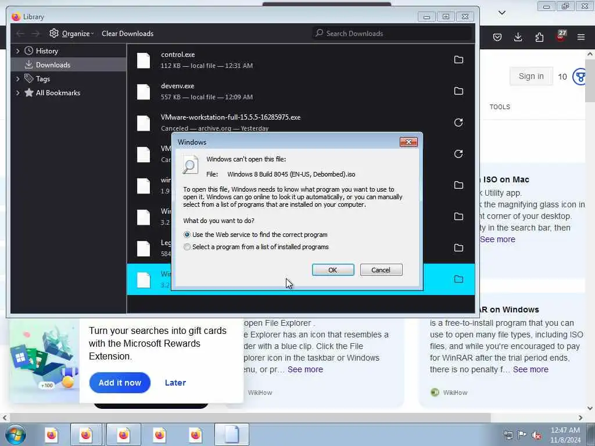Image resolution: width=595 pixels, height=446 pixels.
Task: Select Downloads in Library sidebar
Action: 69,65
